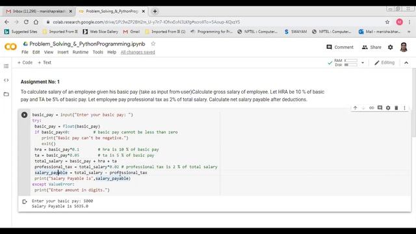416x234 pixels.
Task: Click browser Forward arrow
Action: pos(16,22)
